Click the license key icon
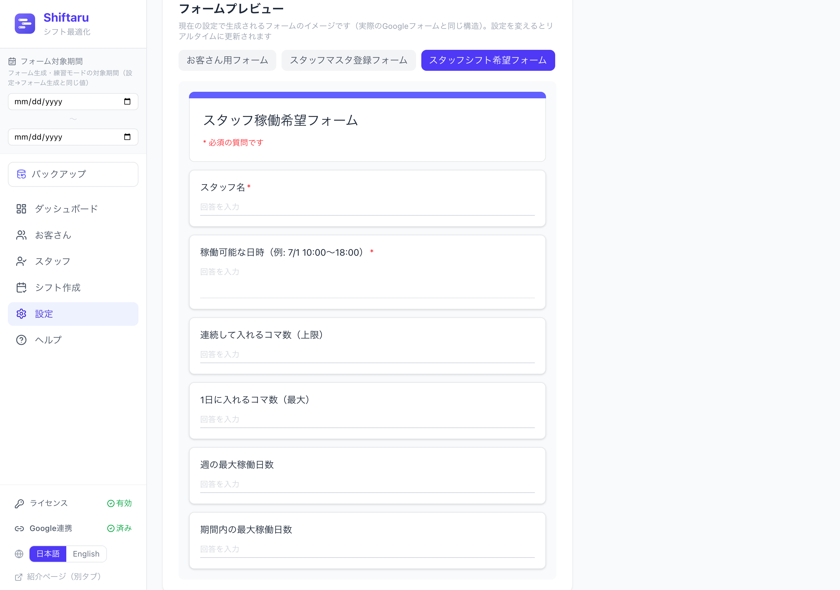This screenshot has height=590, width=840. [x=19, y=504]
